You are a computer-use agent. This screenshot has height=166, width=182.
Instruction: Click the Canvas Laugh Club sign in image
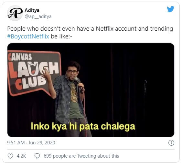pyautogui.click(x=34, y=72)
